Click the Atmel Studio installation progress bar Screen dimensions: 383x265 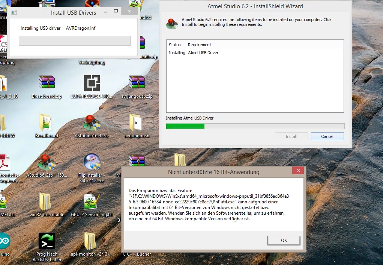tap(255, 126)
